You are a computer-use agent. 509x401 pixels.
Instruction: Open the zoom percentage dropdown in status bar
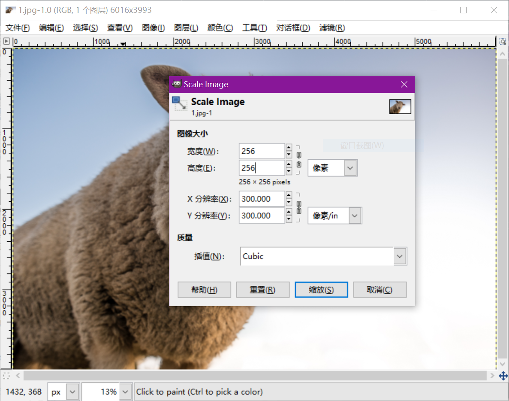[x=125, y=392]
